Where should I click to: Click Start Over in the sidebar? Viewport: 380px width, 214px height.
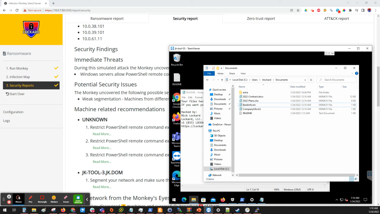click(15, 94)
